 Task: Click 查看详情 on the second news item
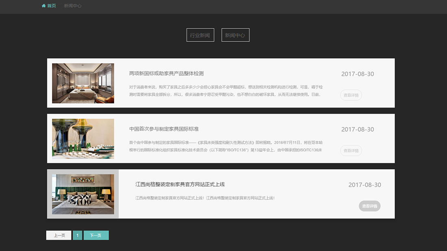pyautogui.click(x=350, y=150)
